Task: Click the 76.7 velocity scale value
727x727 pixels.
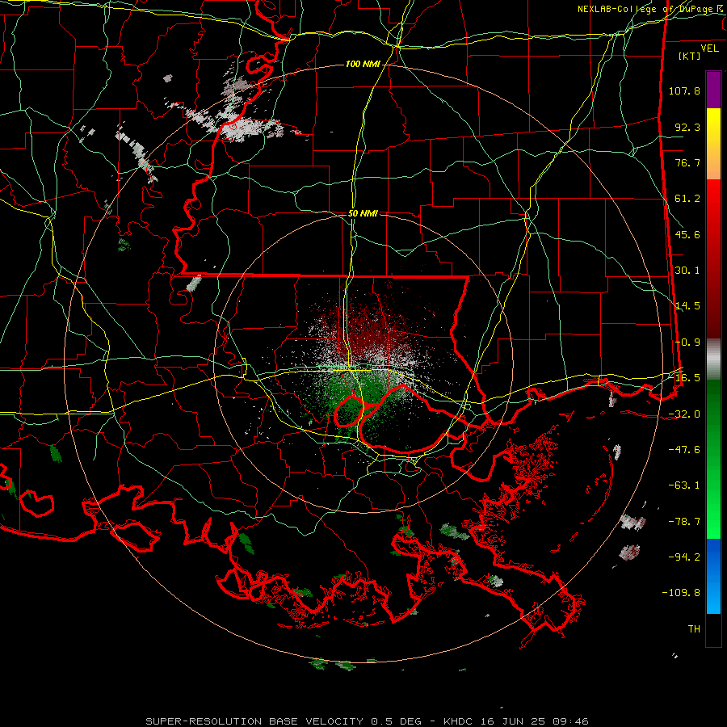Action: point(687,162)
